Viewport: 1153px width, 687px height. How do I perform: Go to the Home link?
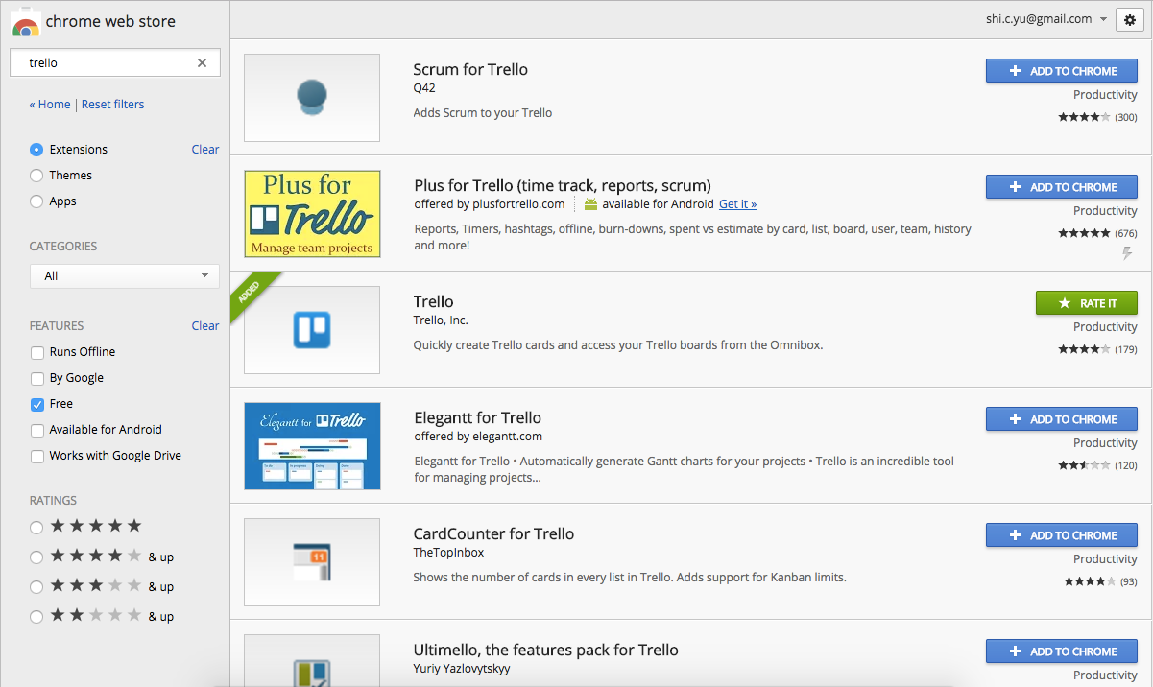[50, 105]
